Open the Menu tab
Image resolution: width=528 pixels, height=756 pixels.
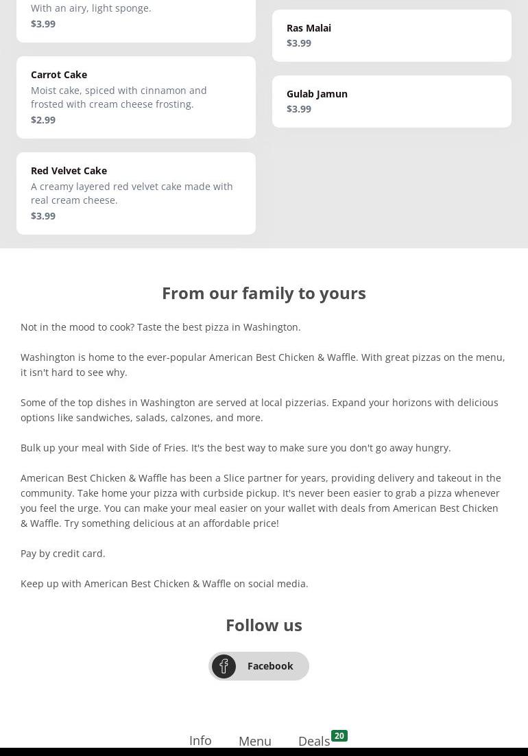(x=254, y=741)
